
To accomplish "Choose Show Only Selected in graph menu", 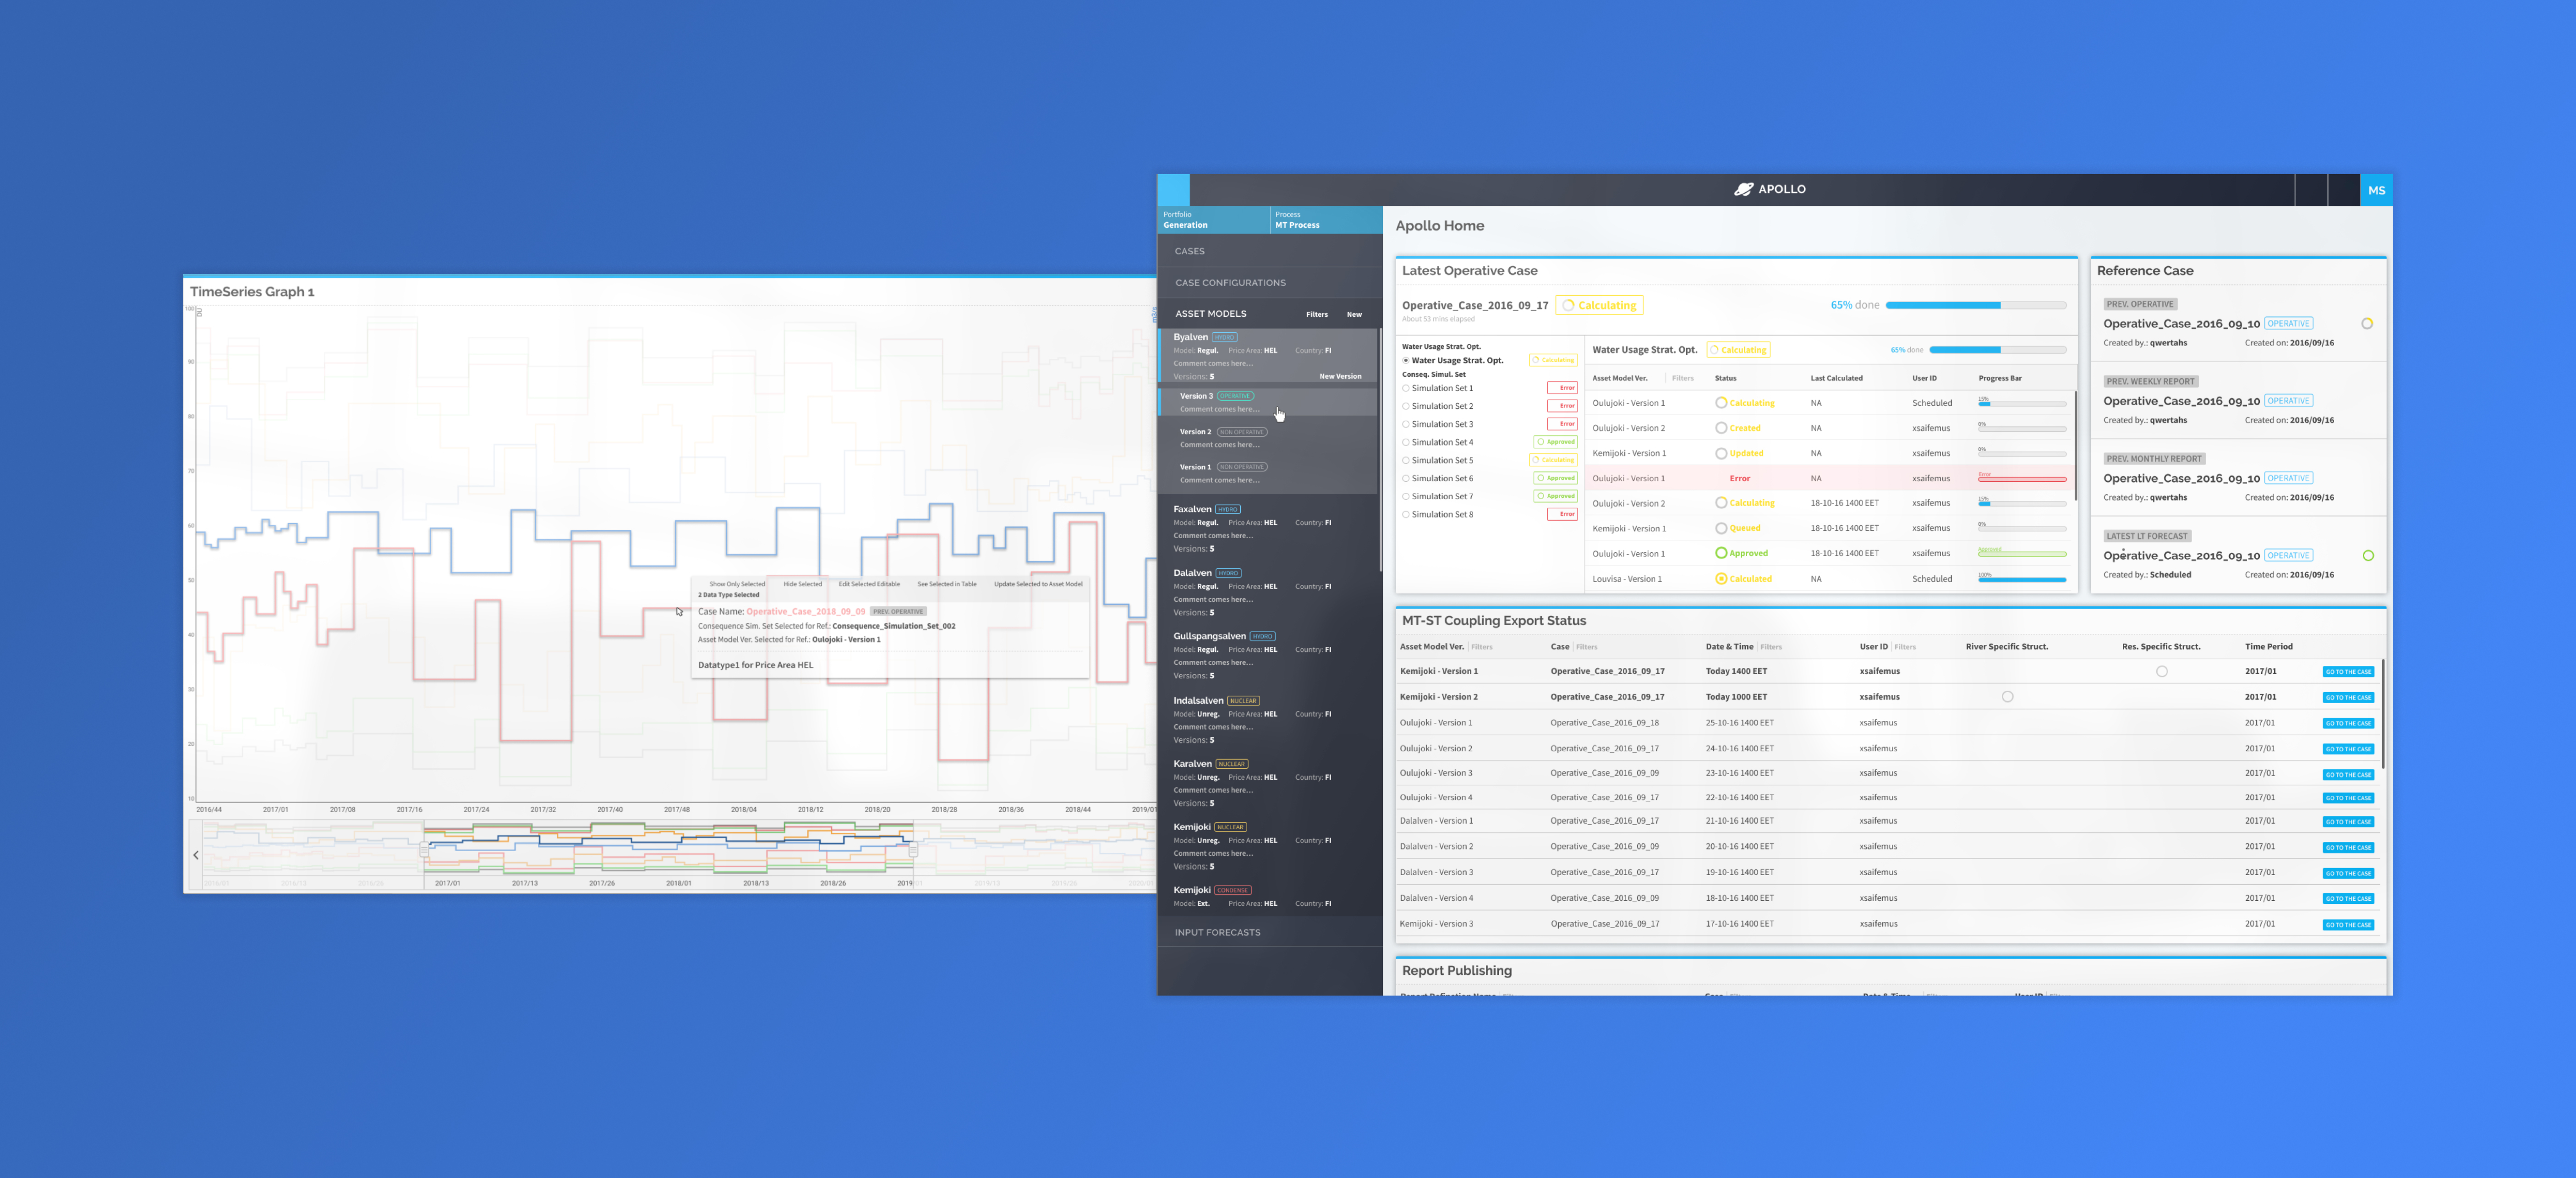I will point(737,584).
